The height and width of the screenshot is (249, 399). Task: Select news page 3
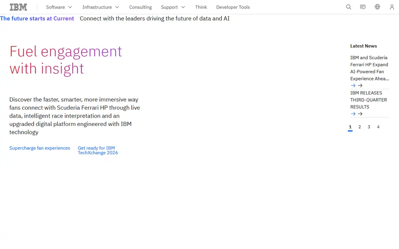tap(369, 127)
